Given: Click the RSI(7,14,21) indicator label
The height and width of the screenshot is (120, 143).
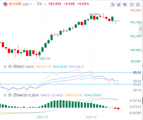Looking at the screenshot, I should click(x=25, y=67).
